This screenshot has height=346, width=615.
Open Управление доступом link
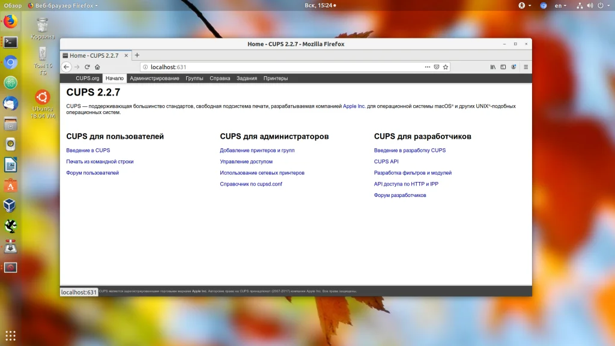click(246, 162)
